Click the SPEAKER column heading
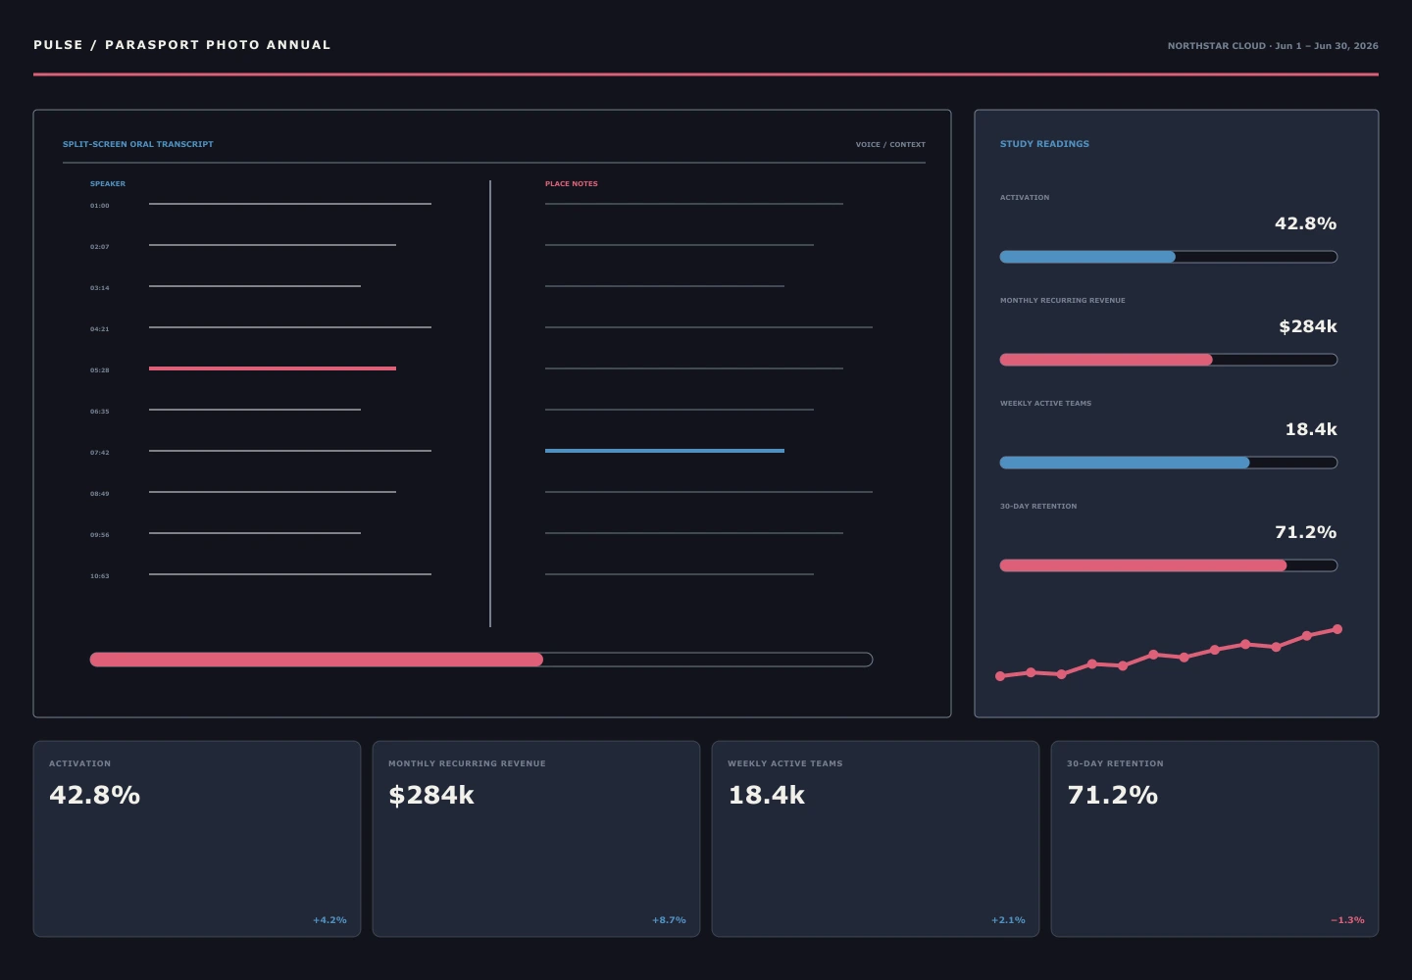This screenshot has height=980, width=1412. pyautogui.click(x=108, y=183)
